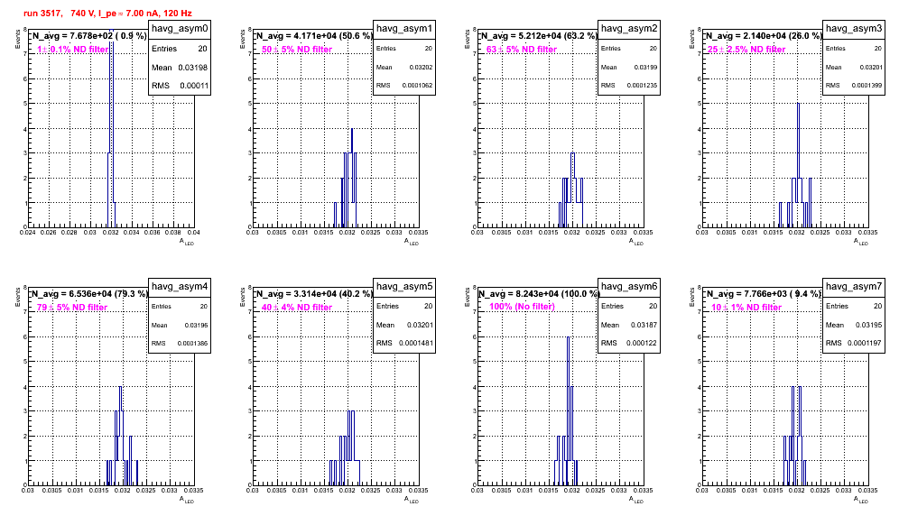Click the Events y-axis title of havg_asym0
Image resolution: width=899 pixels, height=516 pixels.
[18, 39]
